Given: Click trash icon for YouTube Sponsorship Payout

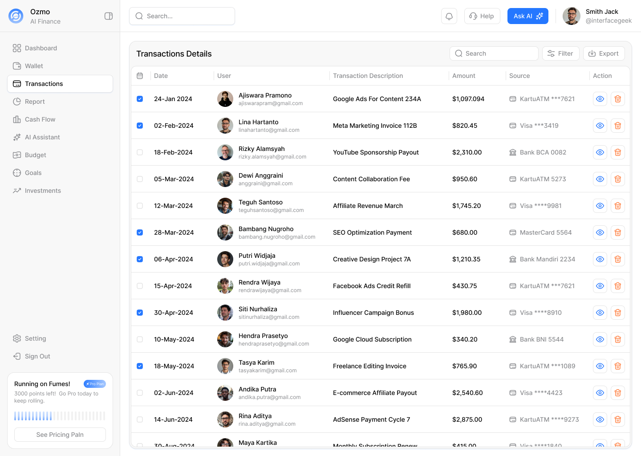Looking at the screenshot, I should (617, 152).
